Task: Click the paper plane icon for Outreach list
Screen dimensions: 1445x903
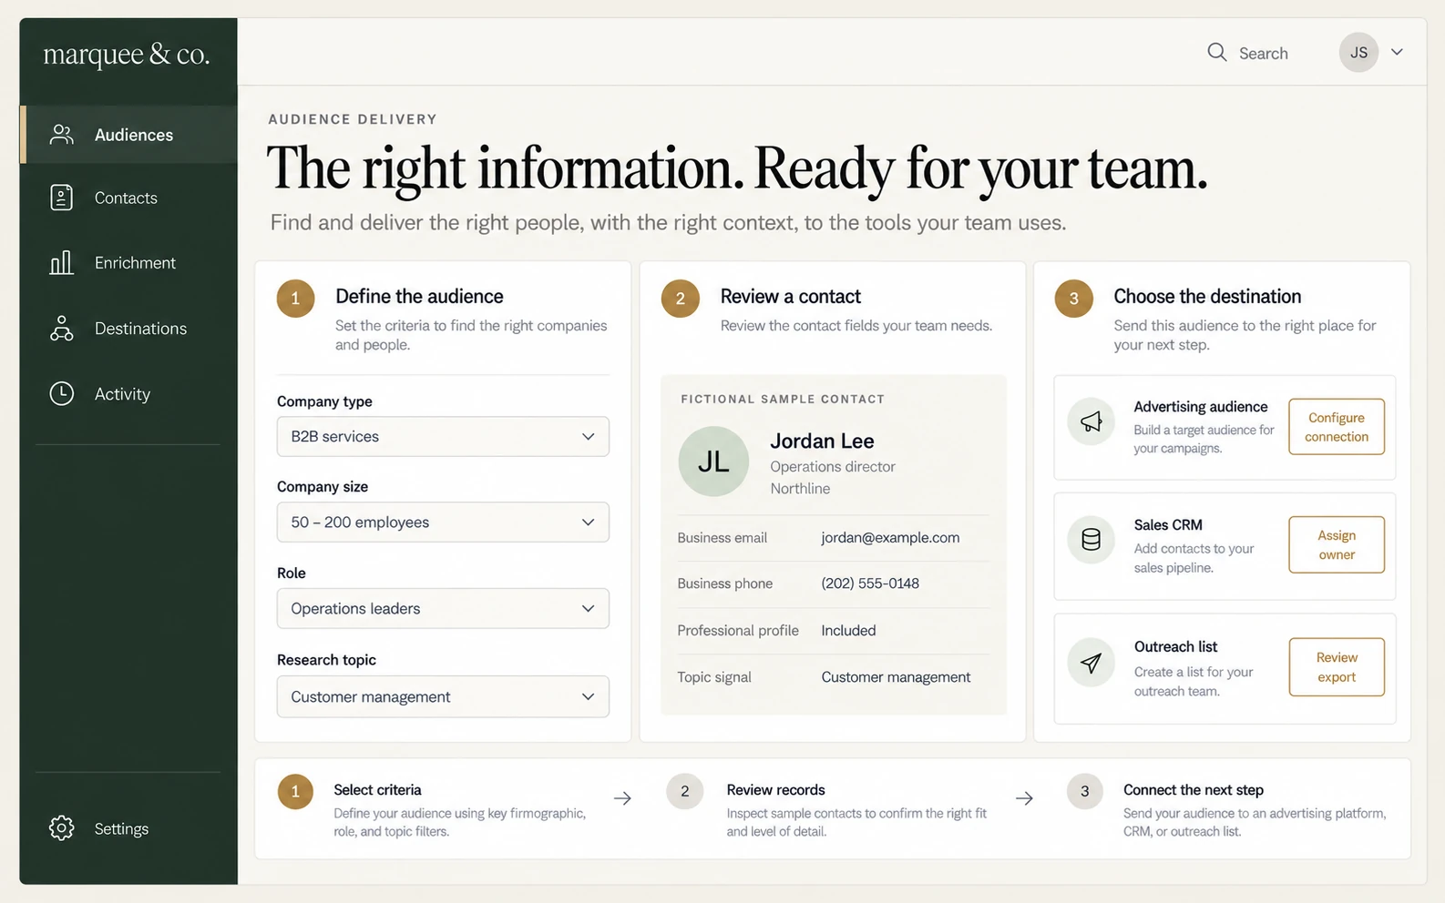Action: click(1091, 663)
